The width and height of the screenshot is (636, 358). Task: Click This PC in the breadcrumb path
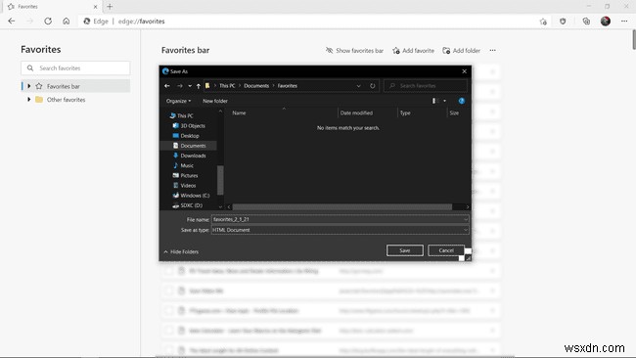pyautogui.click(x=227, y=85)
